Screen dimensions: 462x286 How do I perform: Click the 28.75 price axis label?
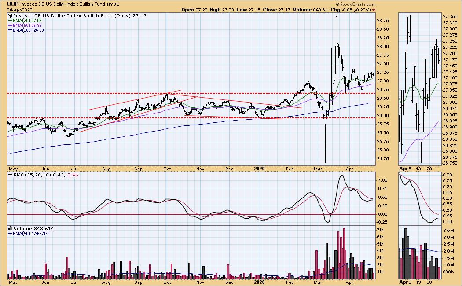[382, 21]
